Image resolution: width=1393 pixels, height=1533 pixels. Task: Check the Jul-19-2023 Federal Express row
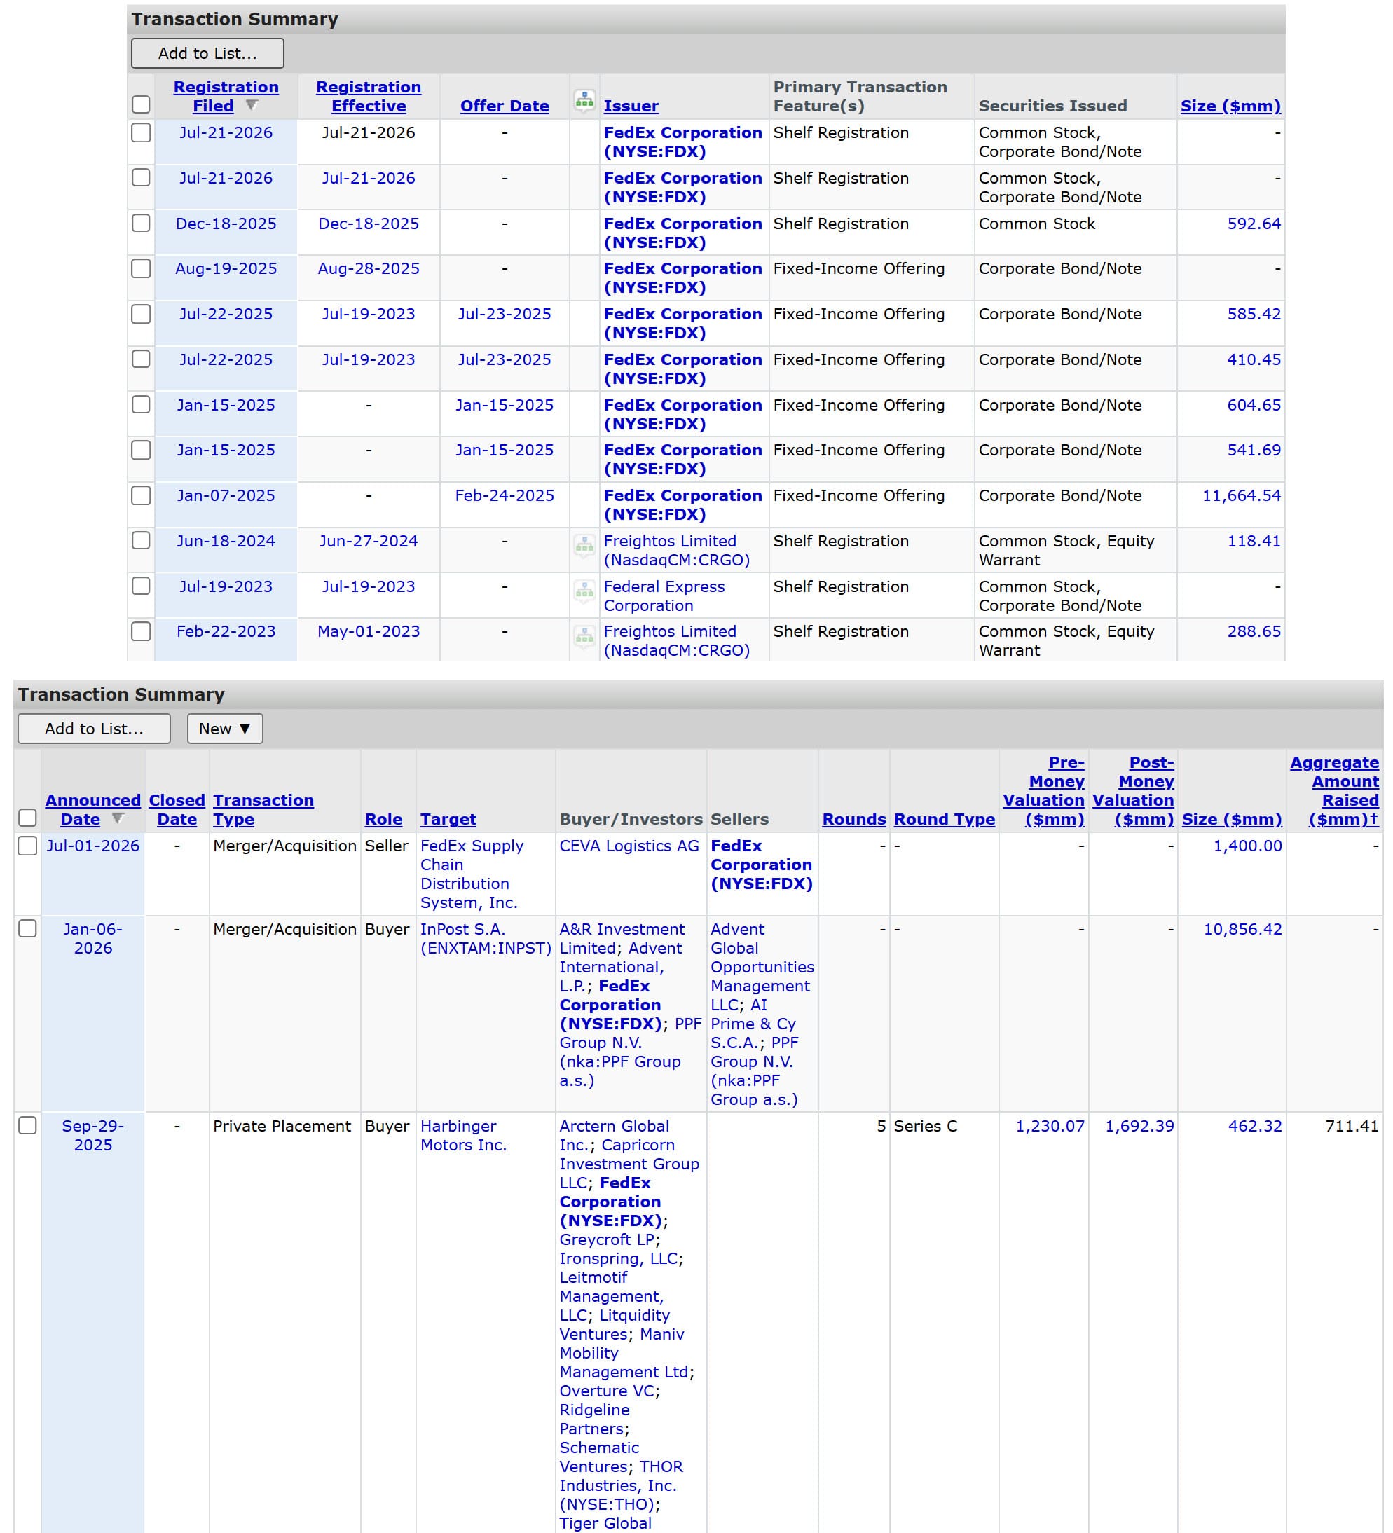[x=141, y=586]
